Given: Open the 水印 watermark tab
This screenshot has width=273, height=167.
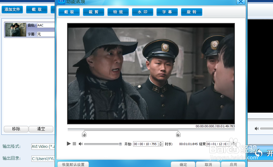Looking at the screenshot, I should (x=143, y=12).
